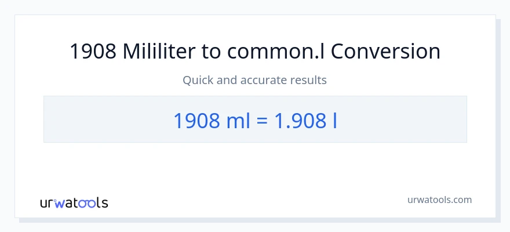Select the 'Quick and accurate results' subtitle
The height and width of the screenshot is (232, 510).
pos(255,80)
